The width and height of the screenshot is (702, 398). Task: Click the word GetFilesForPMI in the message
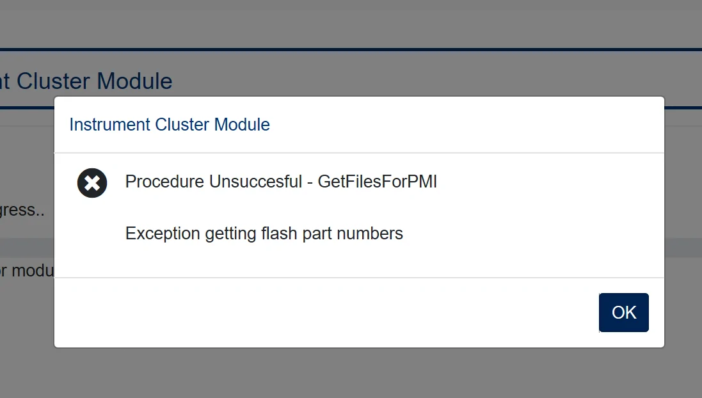[x=378, y=182]
